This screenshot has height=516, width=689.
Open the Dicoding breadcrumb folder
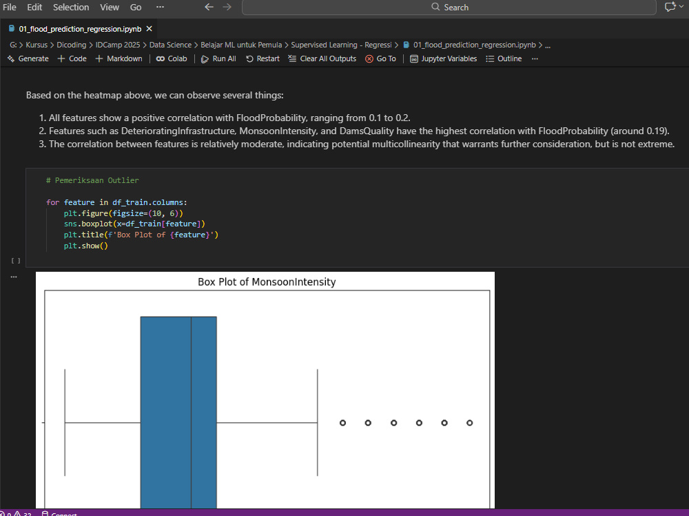coord(71,45)
